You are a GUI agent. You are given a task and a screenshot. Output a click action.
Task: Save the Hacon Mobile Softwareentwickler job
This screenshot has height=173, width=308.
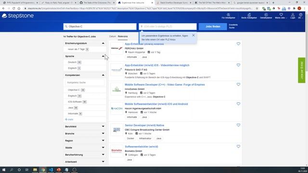click(238, 104)
